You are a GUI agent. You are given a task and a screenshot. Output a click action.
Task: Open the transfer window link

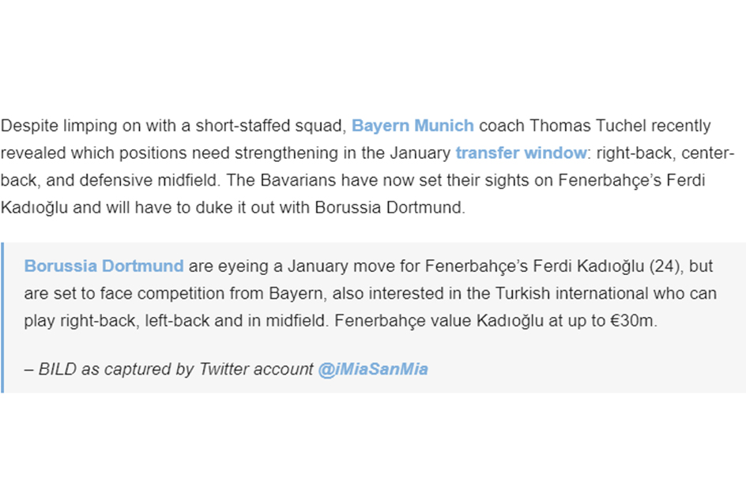point(521,153)
